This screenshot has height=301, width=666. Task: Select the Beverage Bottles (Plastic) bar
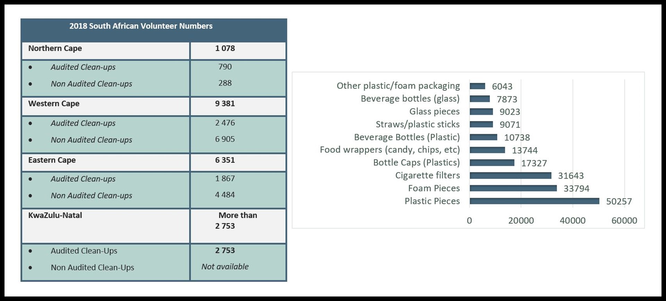[483, 137]
